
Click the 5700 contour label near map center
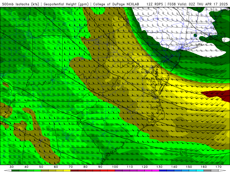pos(81,123)
